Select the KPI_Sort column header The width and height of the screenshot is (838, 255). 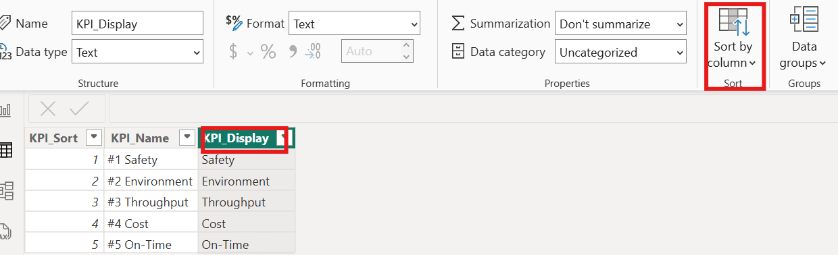[54, 138]
